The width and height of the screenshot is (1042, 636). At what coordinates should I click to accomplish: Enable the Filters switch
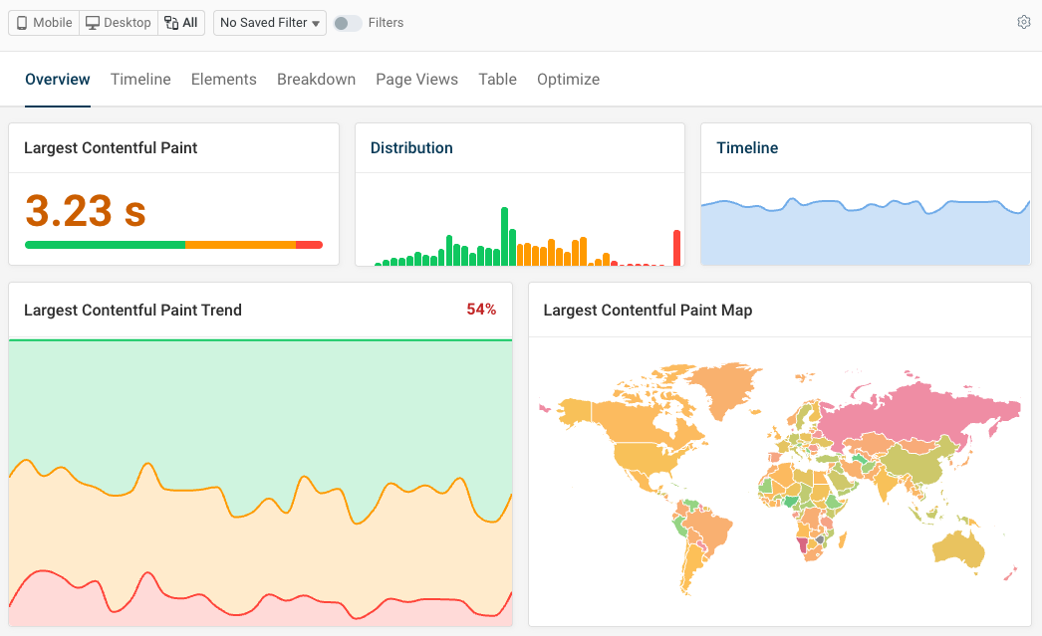(349, 22)
